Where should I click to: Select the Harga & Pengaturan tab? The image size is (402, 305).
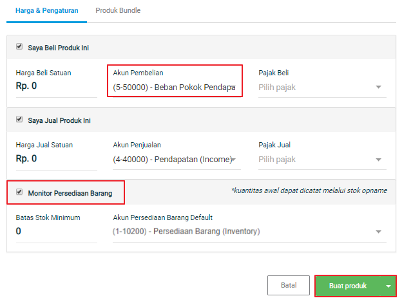(x=46, y=10)
